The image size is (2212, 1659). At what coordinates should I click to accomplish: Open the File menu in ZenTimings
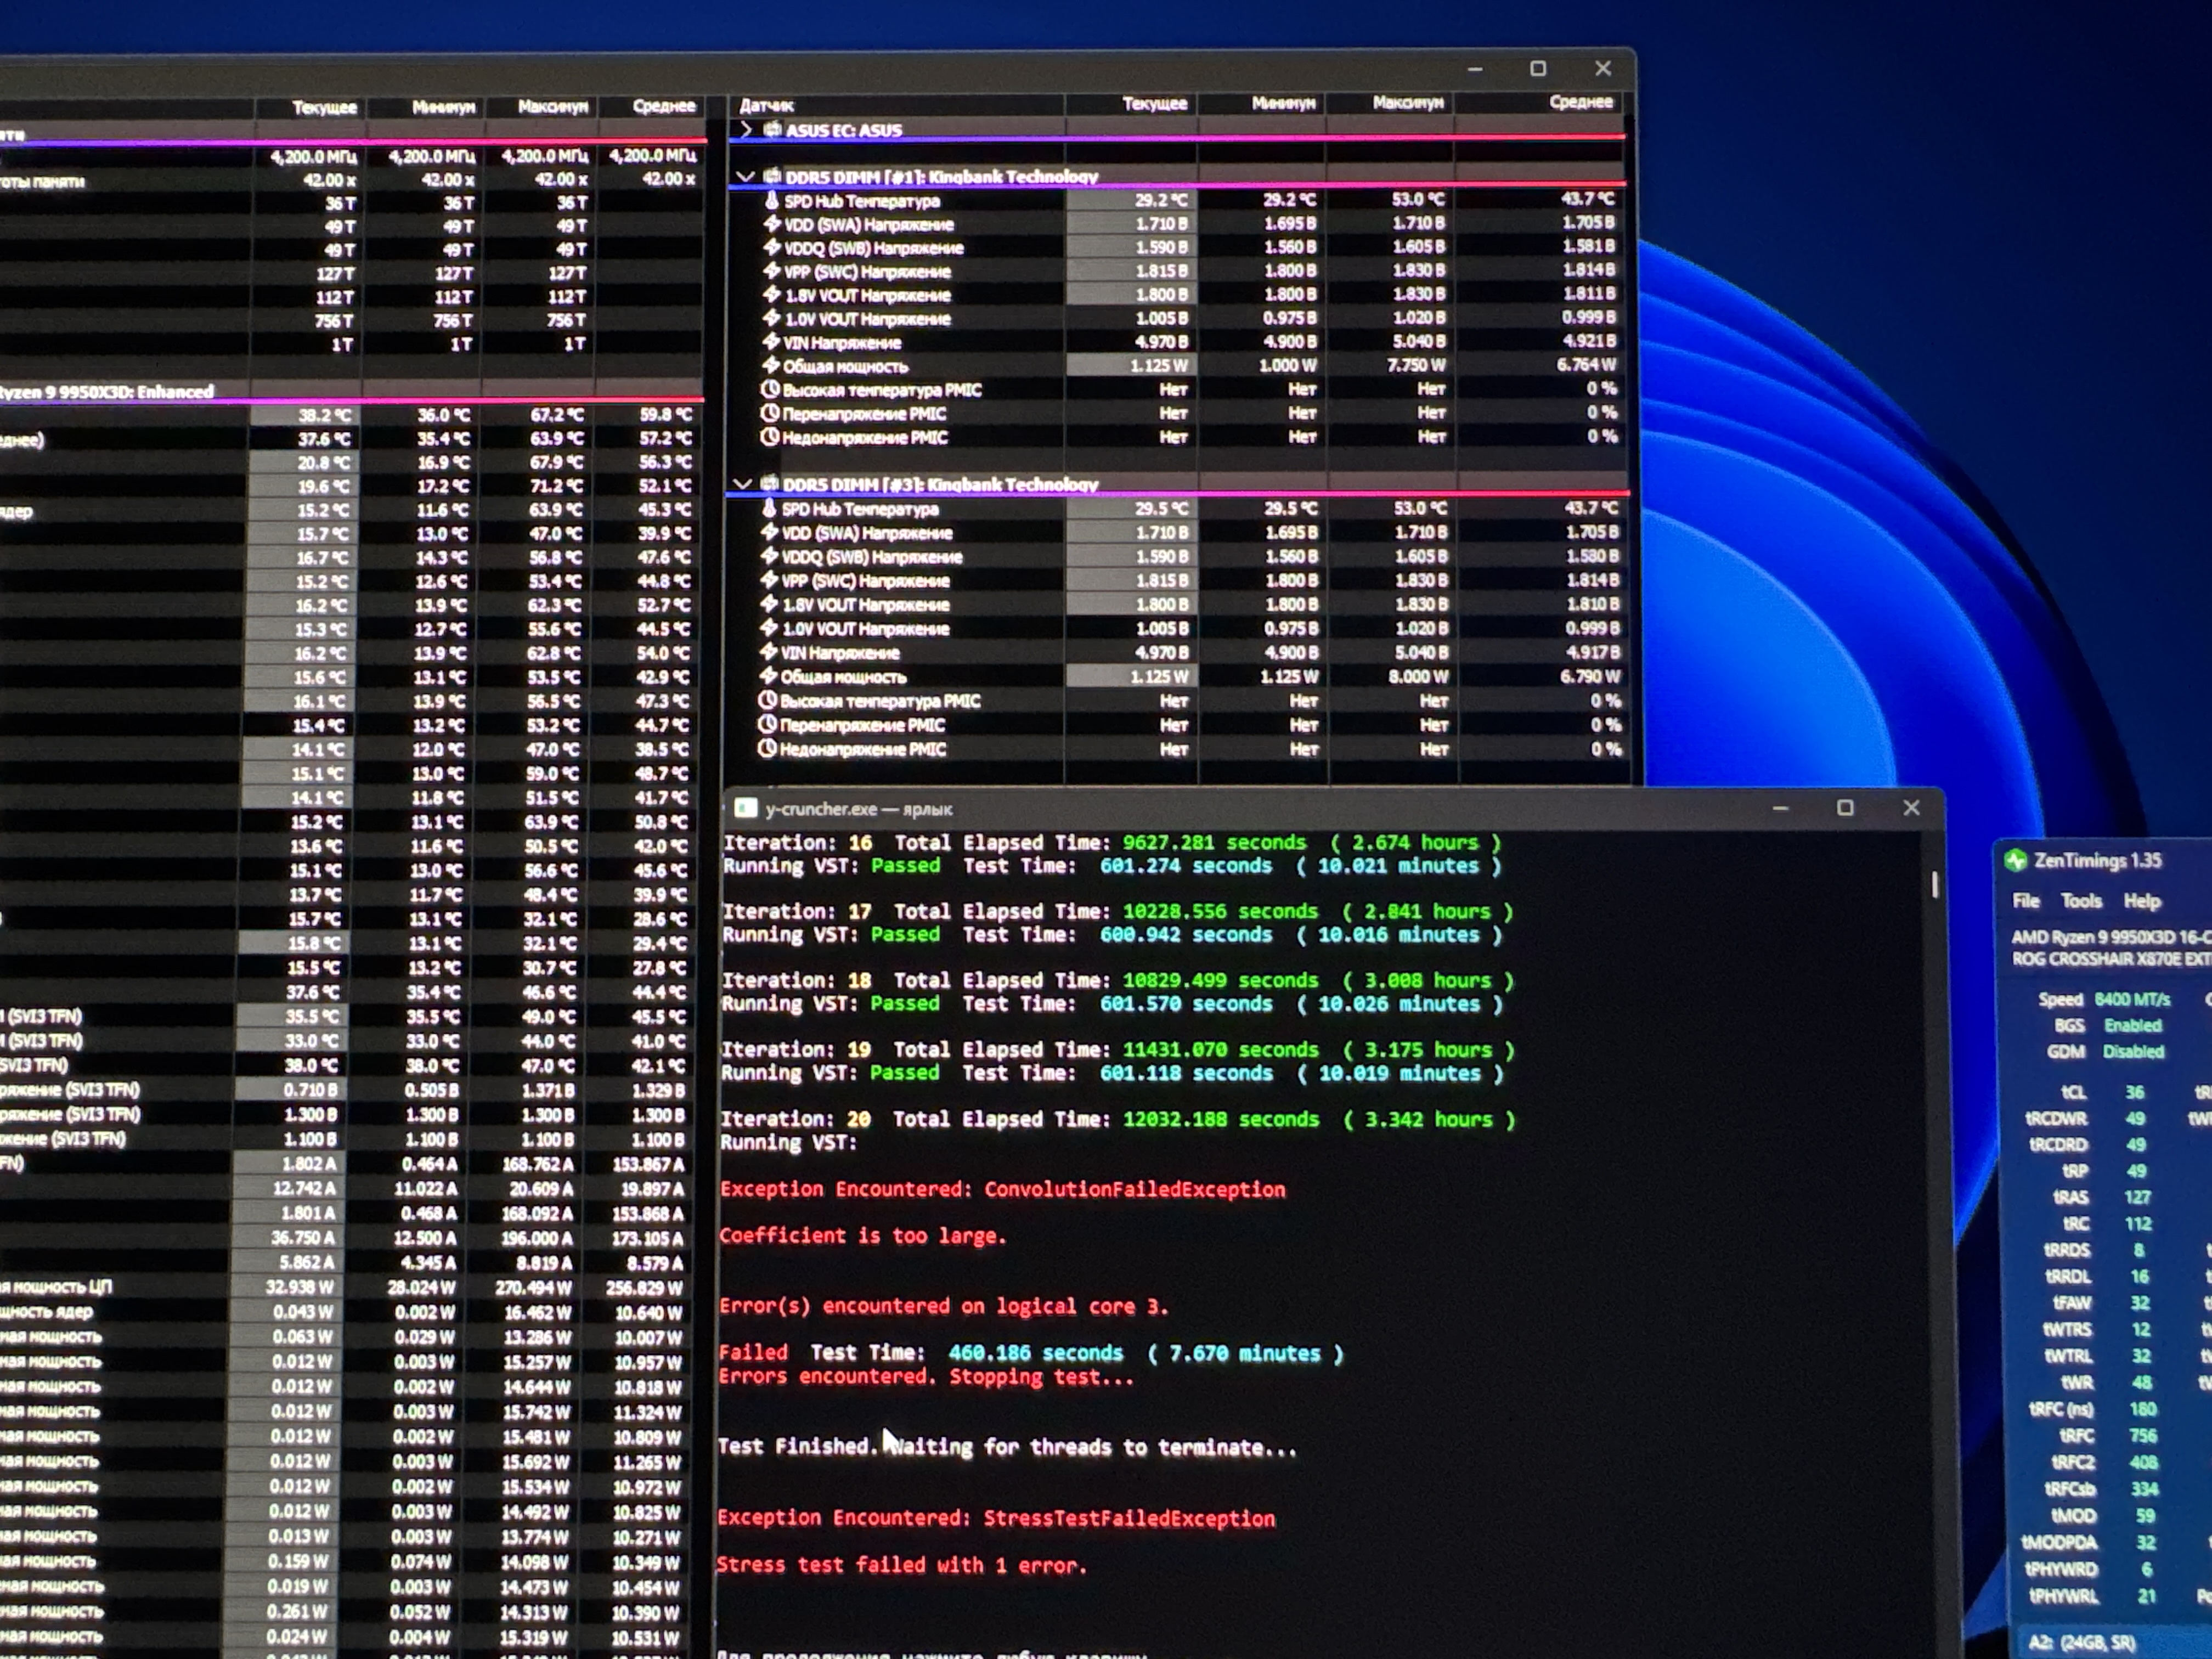coord(2026,901)
